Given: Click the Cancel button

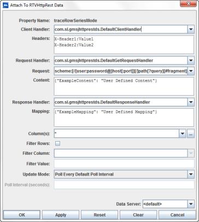Looking at the screenshot, I should click(x=177, y=215).
